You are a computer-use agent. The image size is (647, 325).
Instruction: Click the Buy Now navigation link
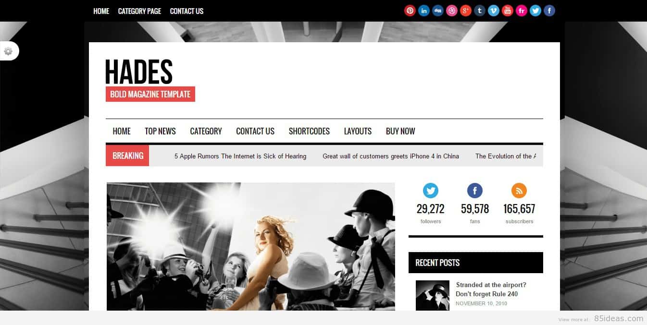(x=400, y=131)
